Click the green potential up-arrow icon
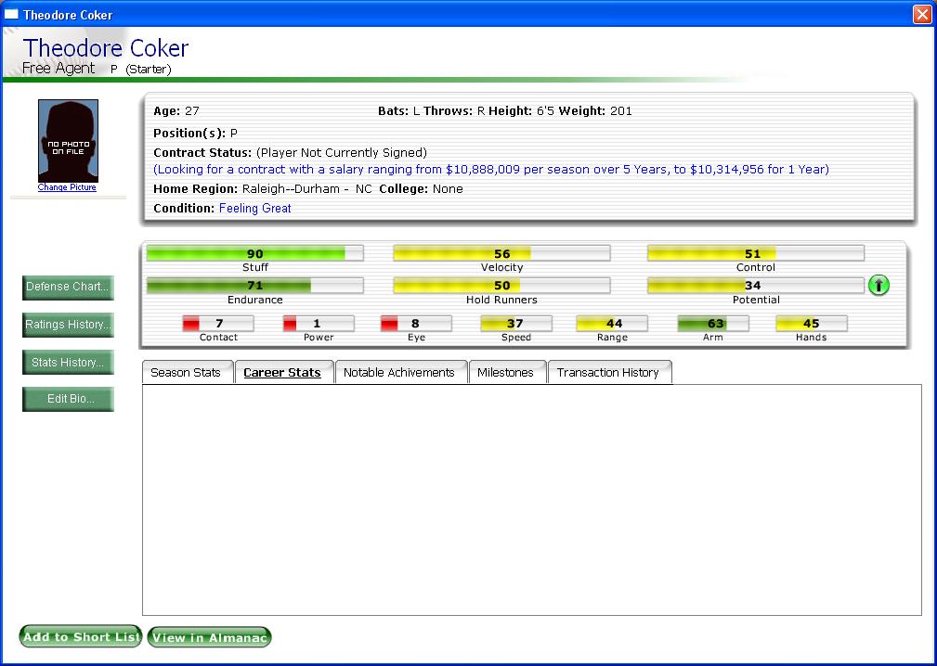This screenshot has height=666, width=937. 878,286
